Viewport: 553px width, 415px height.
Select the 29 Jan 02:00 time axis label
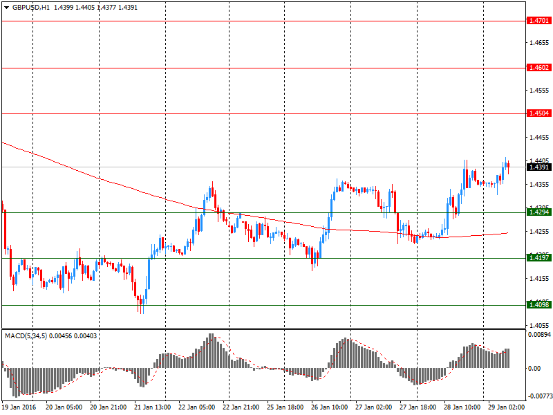coord(507,407)
